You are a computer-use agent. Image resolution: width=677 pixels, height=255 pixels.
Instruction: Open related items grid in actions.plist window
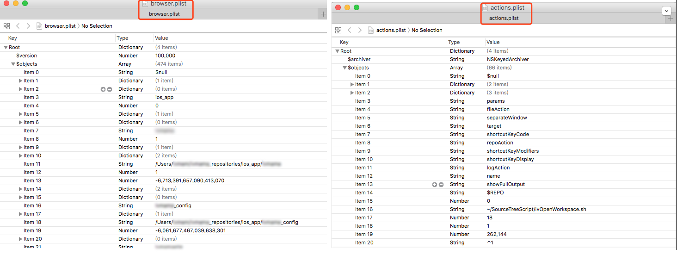pyautogui.click(x=338, y=30)
